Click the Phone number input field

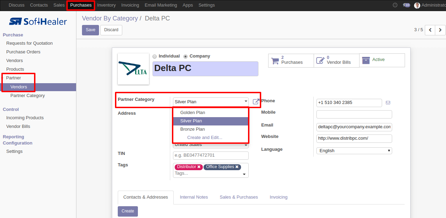[x=349, y=103]
